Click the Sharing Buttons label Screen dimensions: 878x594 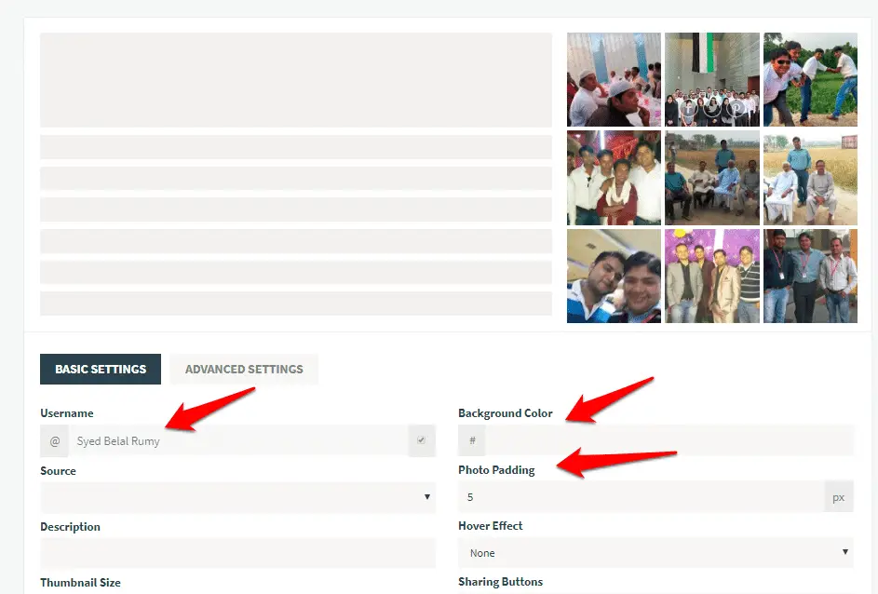pos(500,582)
